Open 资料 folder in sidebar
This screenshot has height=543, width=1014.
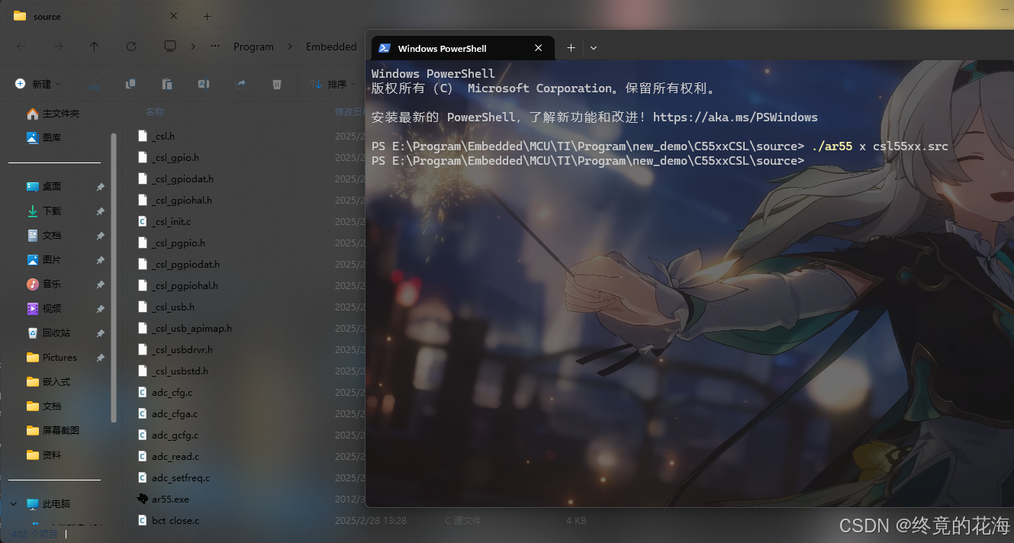click(x=44, y=455)
